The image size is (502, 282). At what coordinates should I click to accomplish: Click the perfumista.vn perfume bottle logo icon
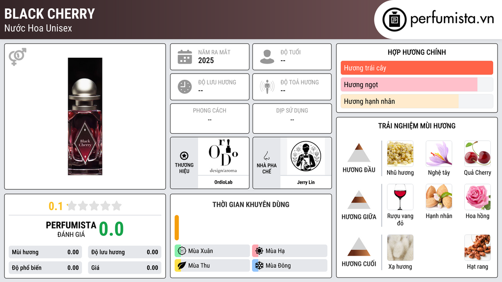(395, 20)
